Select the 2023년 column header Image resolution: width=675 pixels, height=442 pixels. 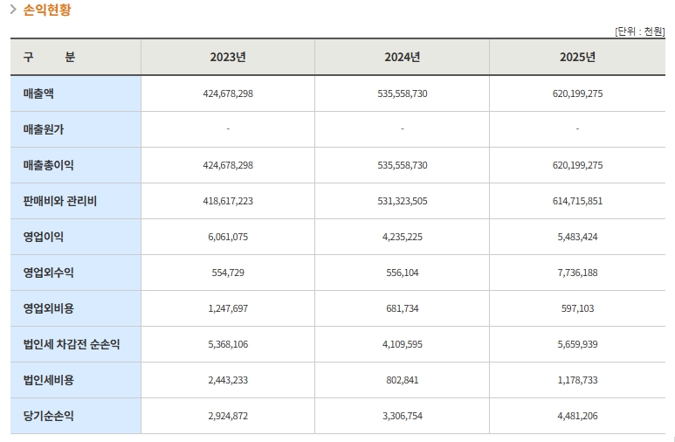click(227, 57)
